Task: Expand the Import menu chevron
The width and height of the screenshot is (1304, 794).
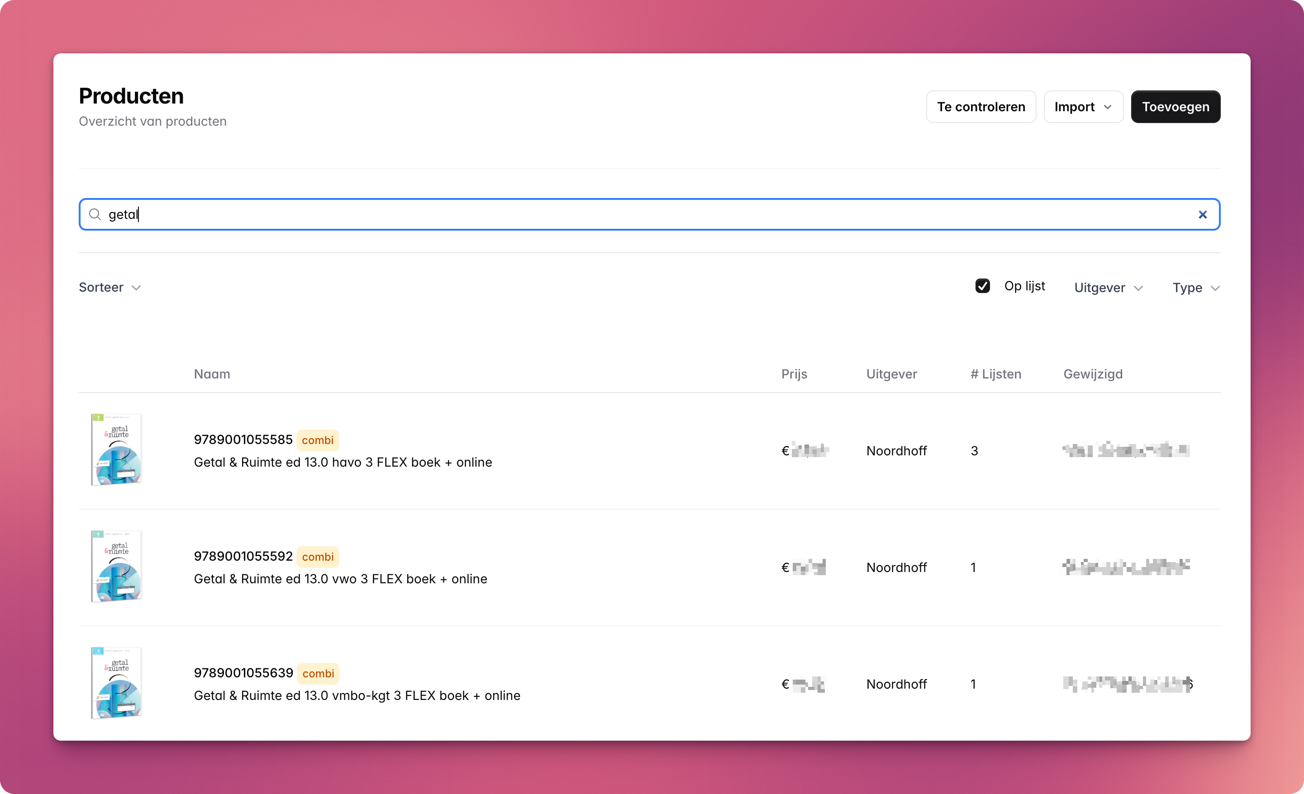Action: (1108, 107)
